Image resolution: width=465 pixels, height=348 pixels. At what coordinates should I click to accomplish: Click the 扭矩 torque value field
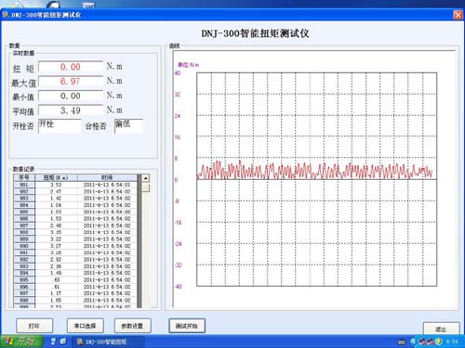pyautogui.click(x=71, y=67)
